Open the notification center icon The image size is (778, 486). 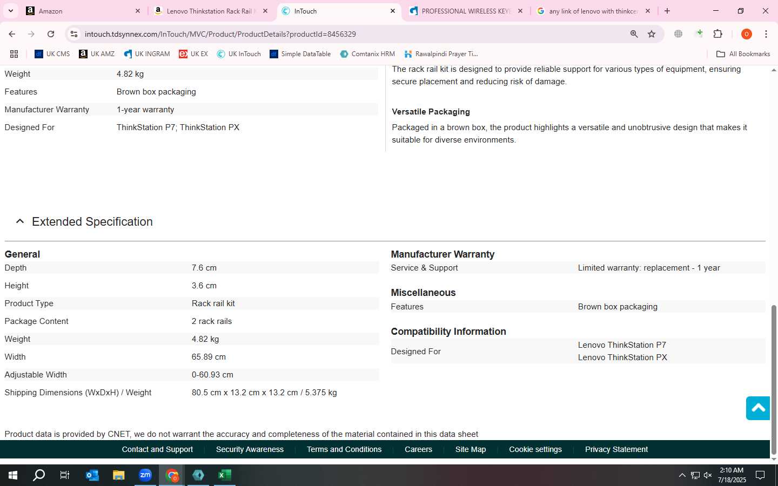coord(760,475)
